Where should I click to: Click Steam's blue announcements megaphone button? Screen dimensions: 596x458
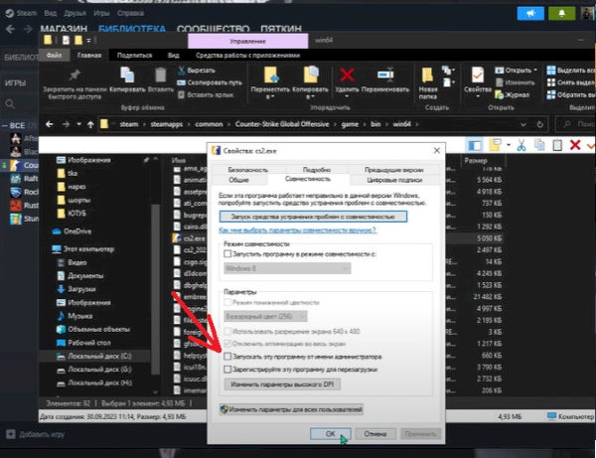(x=530, y=14)
